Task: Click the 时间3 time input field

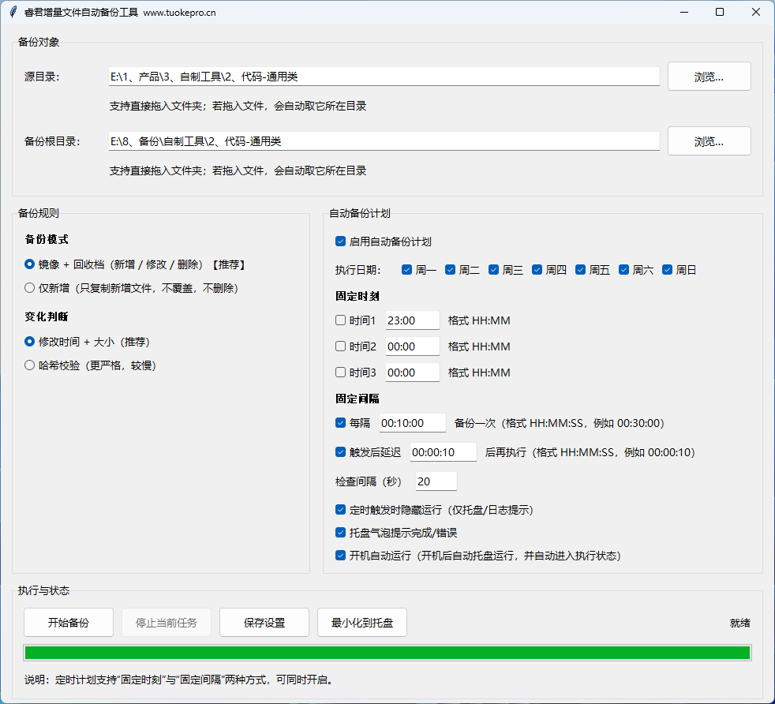Action: click(412, 373)
